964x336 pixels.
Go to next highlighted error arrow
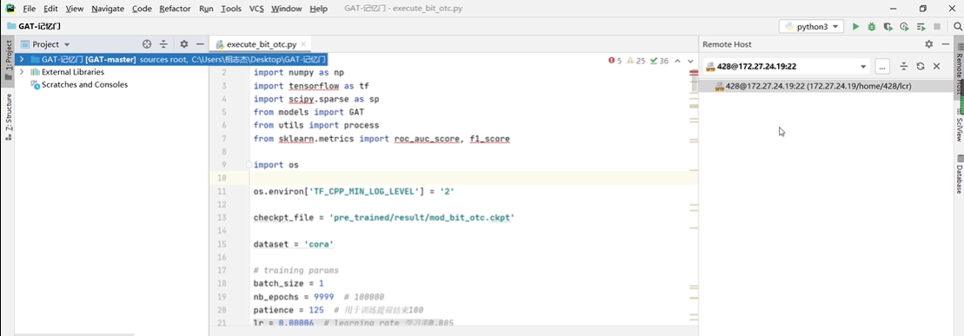(x=690, y=61)
